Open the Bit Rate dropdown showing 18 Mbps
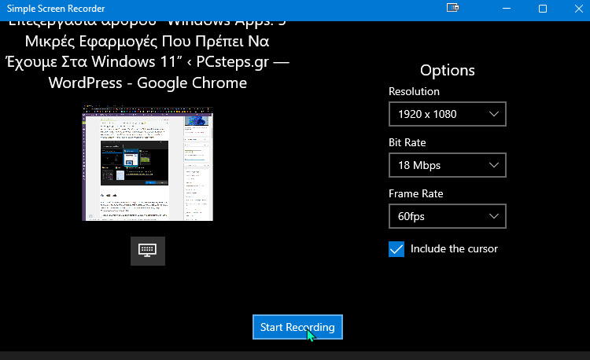590x360 pixels. (x=448, y=165)
